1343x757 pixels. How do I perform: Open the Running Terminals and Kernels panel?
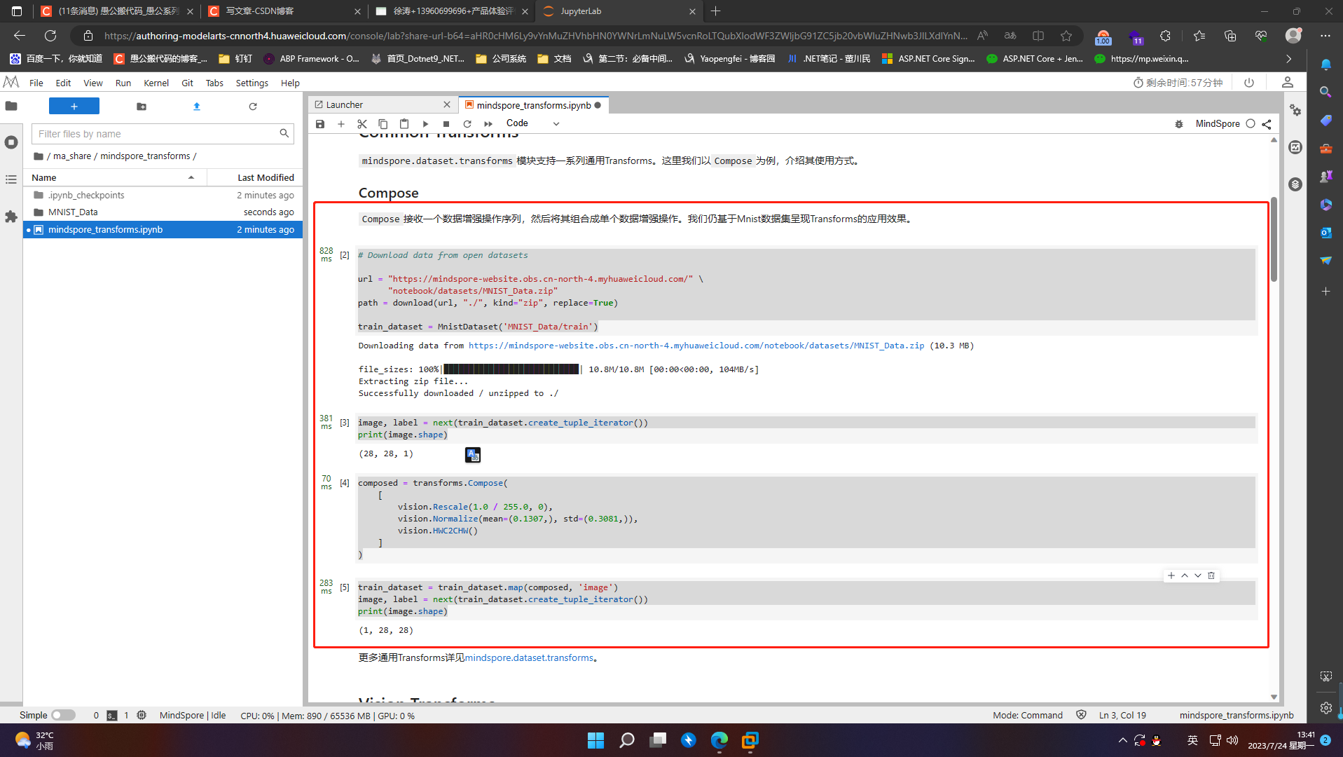(11, 142)
